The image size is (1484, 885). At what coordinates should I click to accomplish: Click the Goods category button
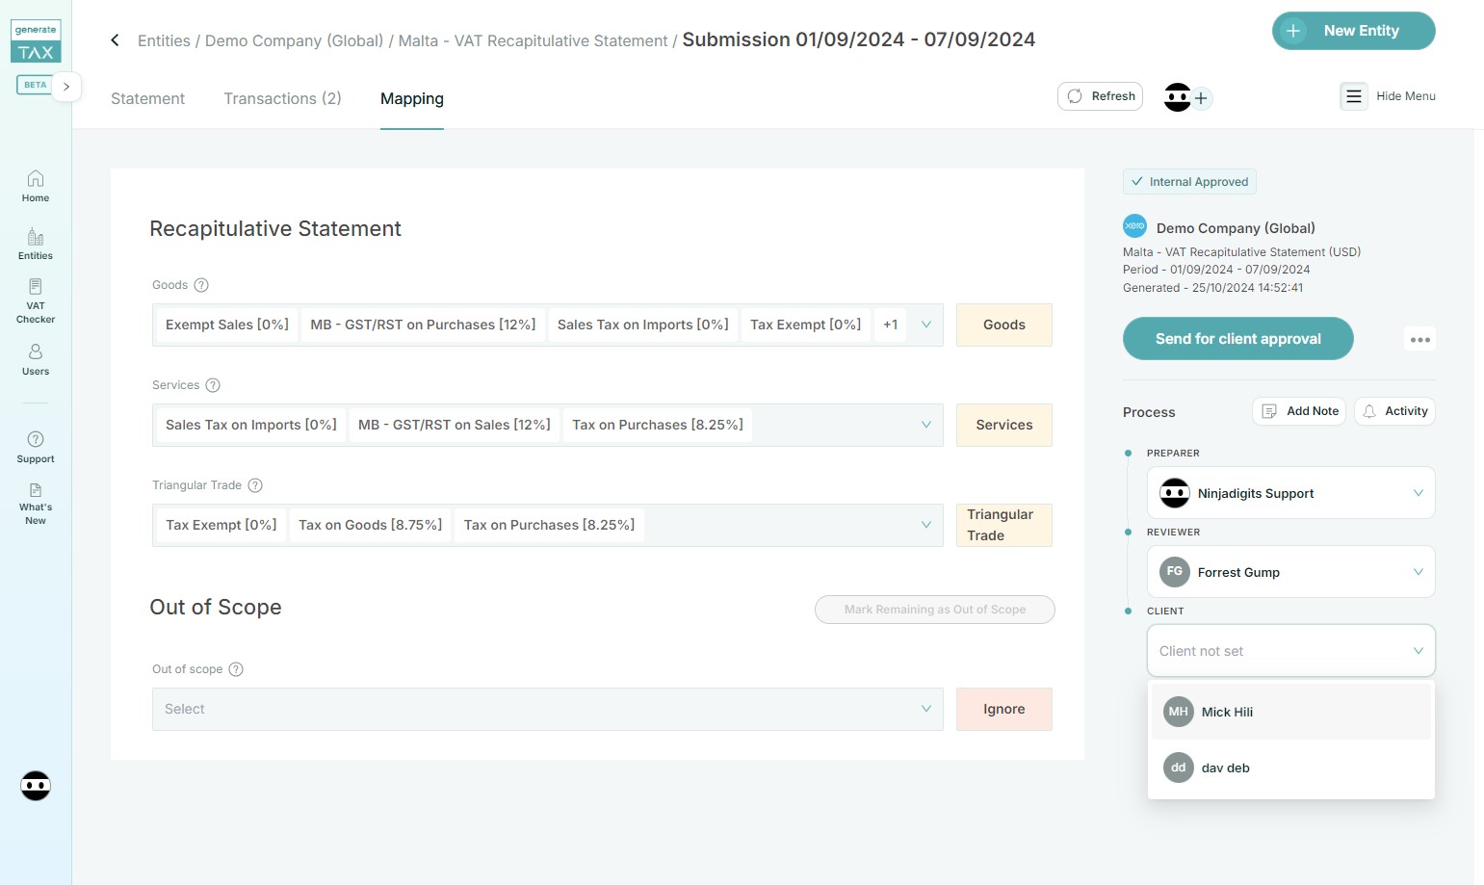(1003, 325)
